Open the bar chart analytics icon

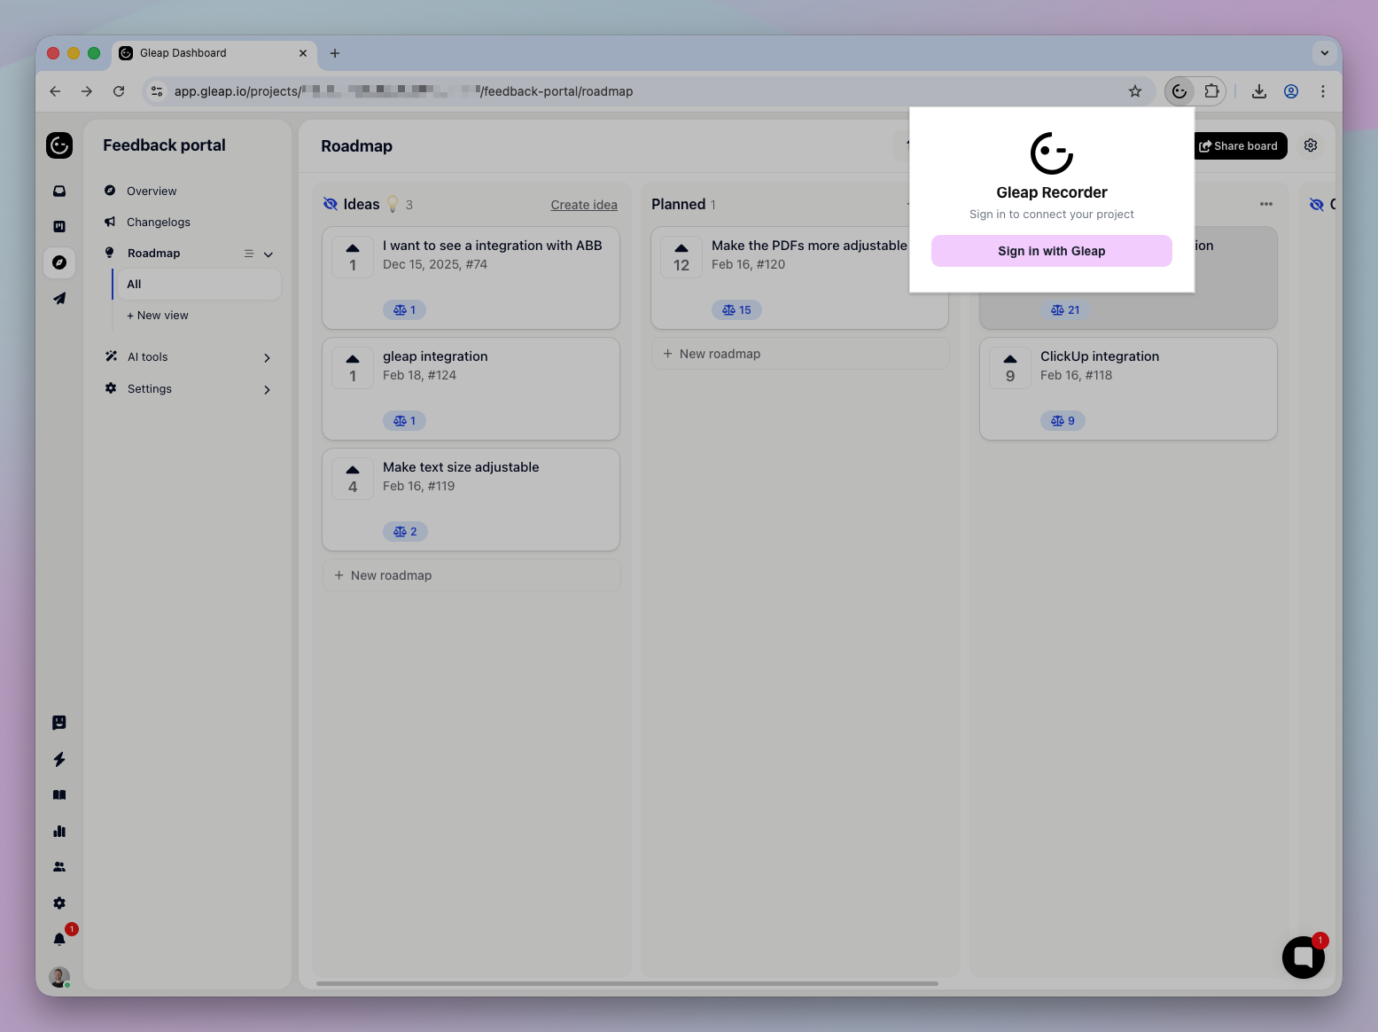[x=59, y=831]
